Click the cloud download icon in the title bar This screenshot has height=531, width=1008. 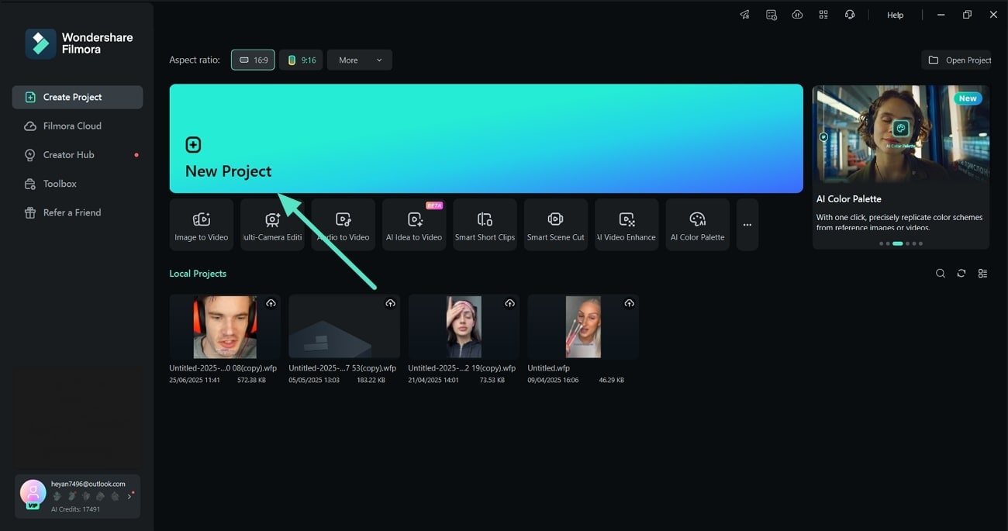click(797, 15)
